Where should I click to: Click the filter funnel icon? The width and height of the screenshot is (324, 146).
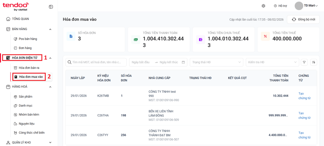[x=304, y=62]
